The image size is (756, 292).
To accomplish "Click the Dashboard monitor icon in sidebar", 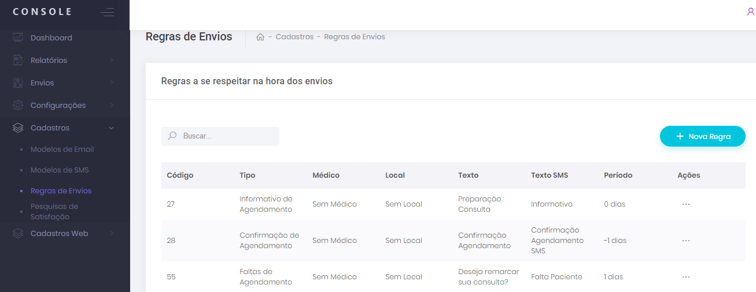I will point(18,38).
